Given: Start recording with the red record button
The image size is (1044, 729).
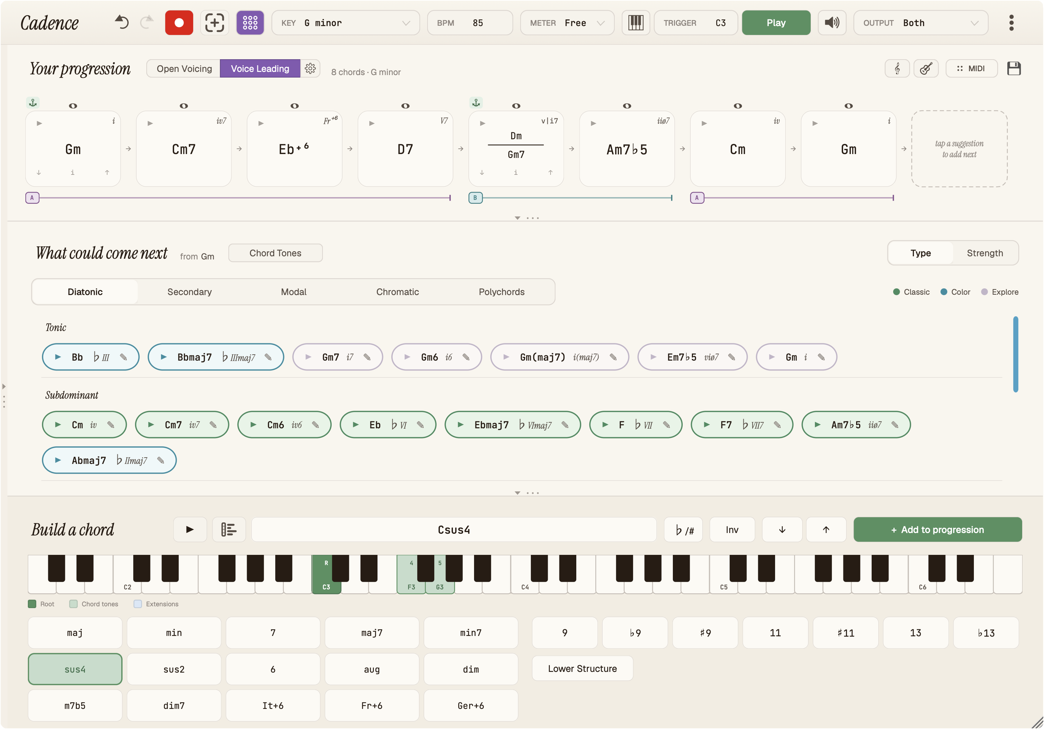Looking at the screenshot, I should click(x=179, y=23).
